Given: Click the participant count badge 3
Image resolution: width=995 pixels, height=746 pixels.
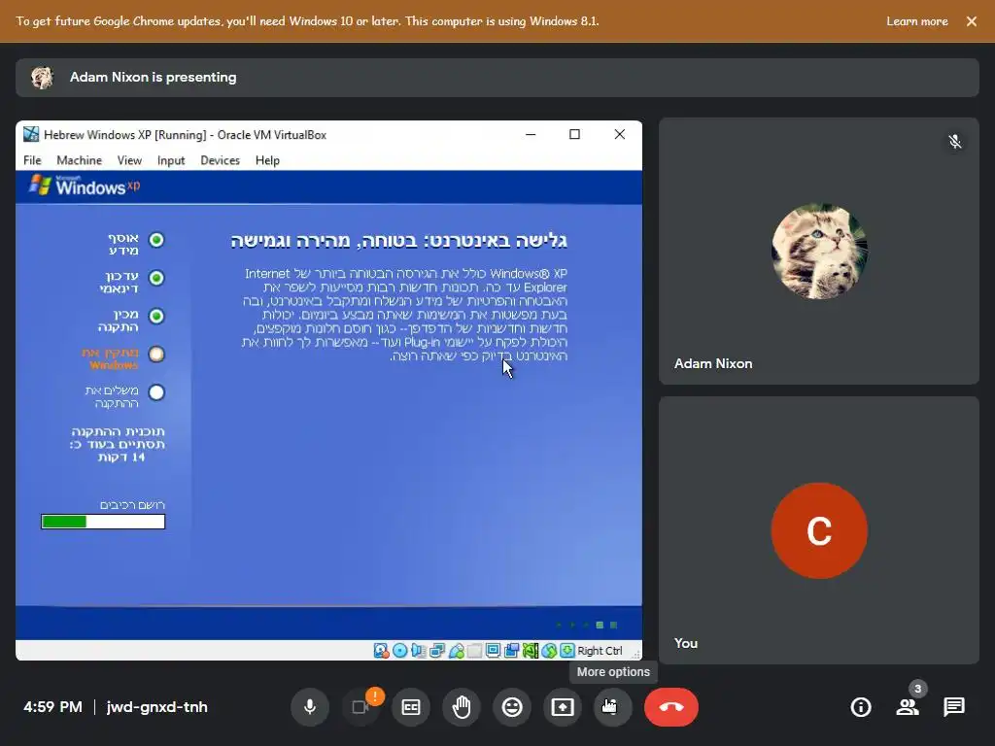Looking at the screenshot, I should (x=917, y=689).
